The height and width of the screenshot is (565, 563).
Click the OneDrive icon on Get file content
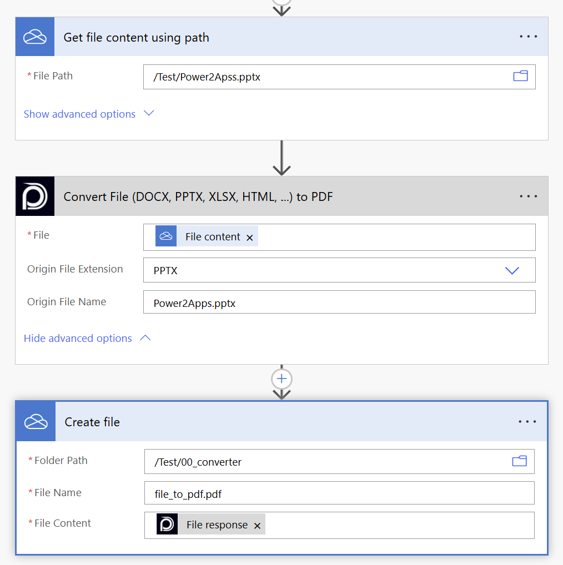coord(35,37)
